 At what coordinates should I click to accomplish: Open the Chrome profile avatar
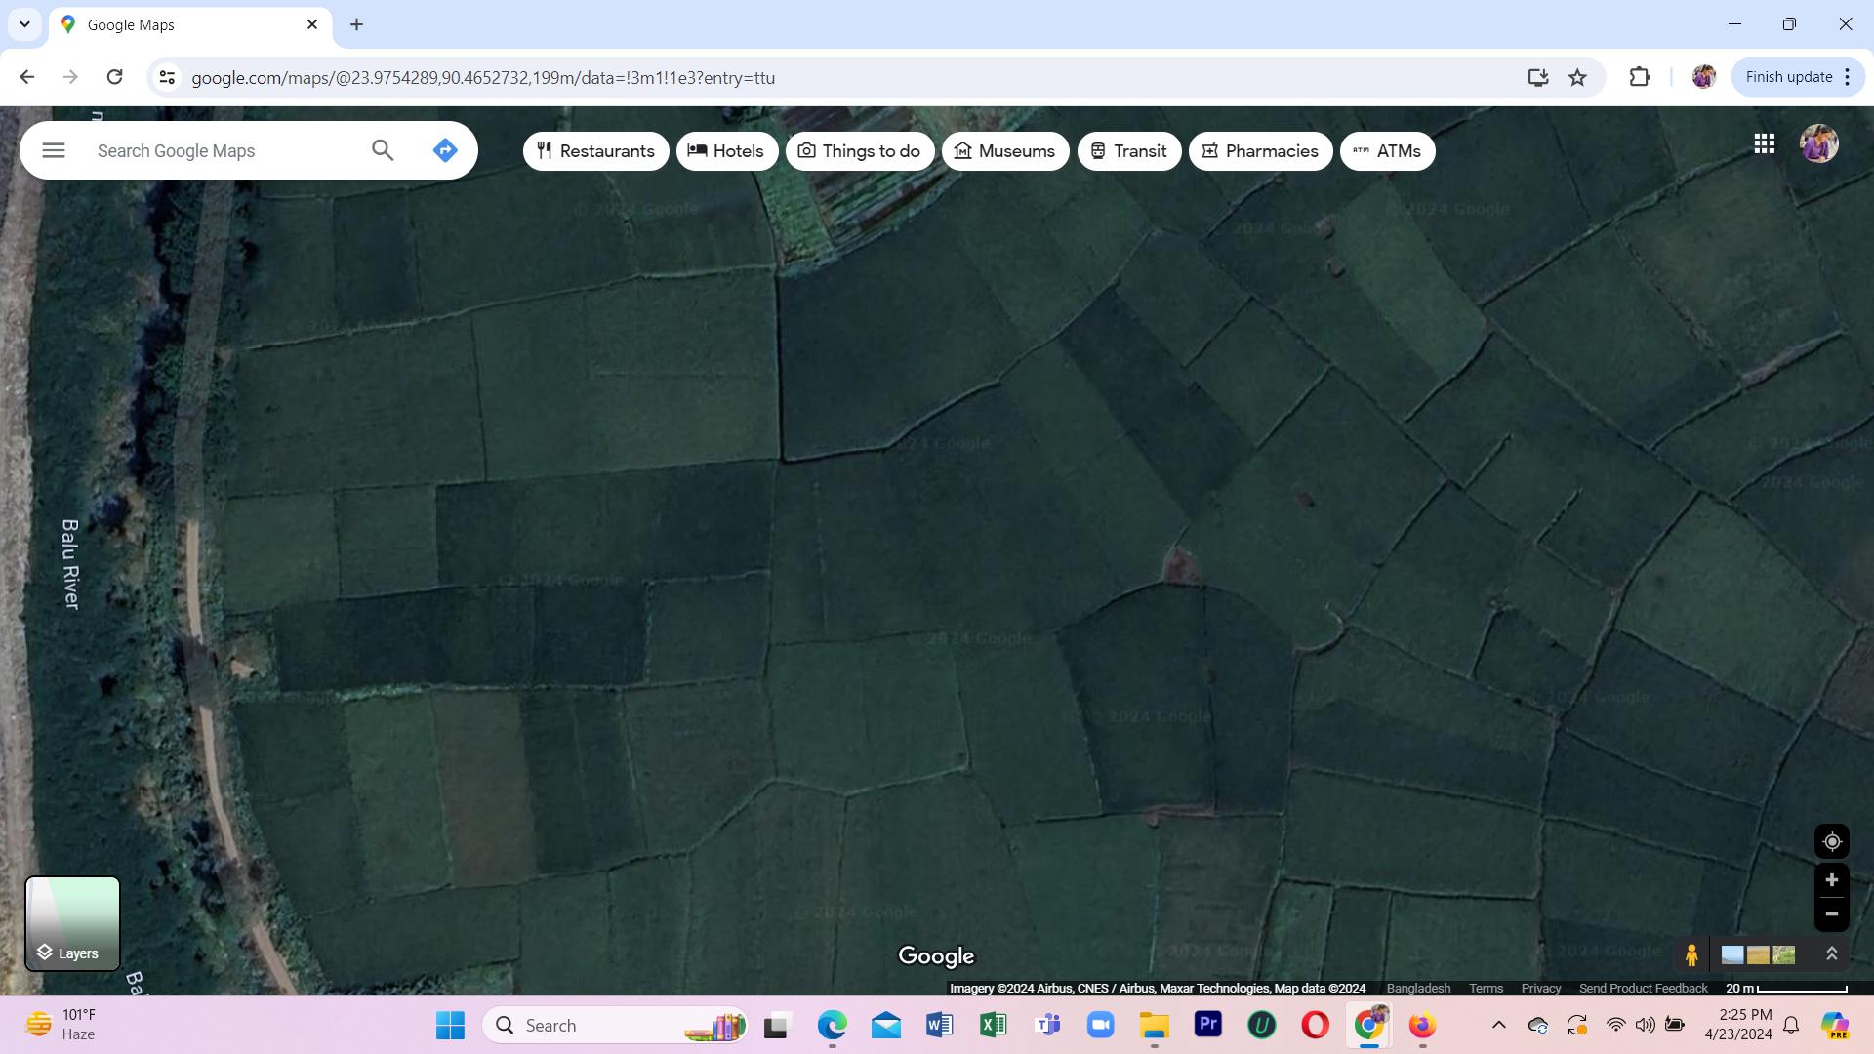click(x=1703, y=77)
